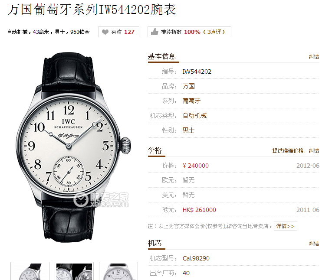Open the 详情>> details button

(286, 226)
